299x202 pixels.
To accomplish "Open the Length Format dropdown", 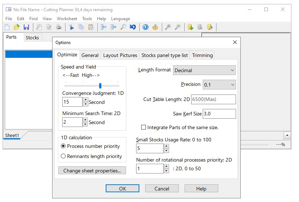I will click(204, 70).
